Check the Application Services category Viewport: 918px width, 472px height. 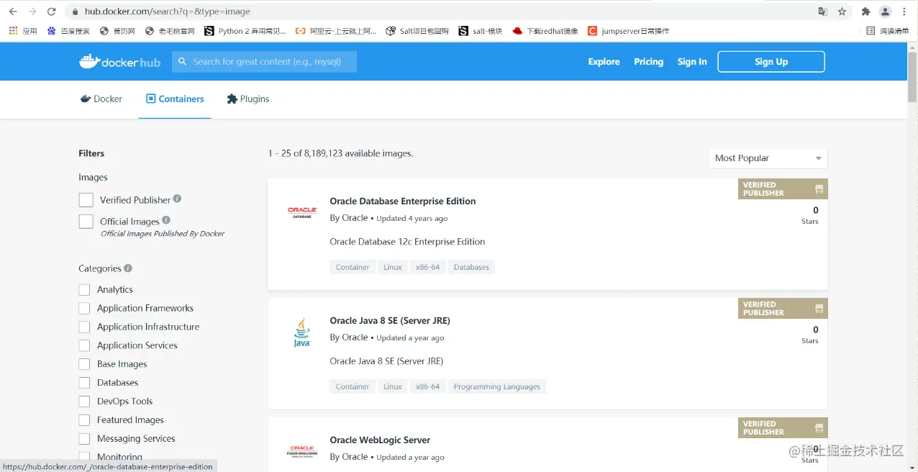point(84,345)
